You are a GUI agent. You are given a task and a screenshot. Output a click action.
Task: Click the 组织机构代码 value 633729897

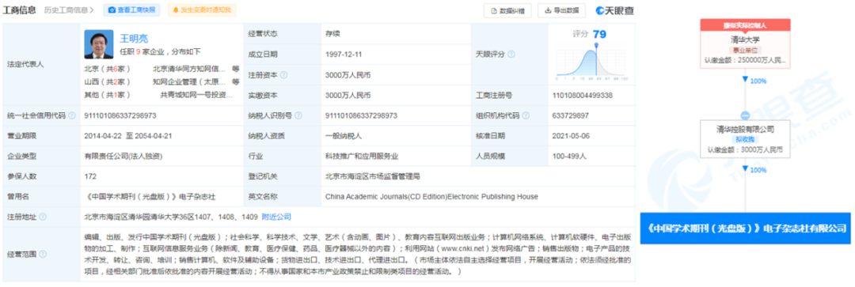coord(570,115)
